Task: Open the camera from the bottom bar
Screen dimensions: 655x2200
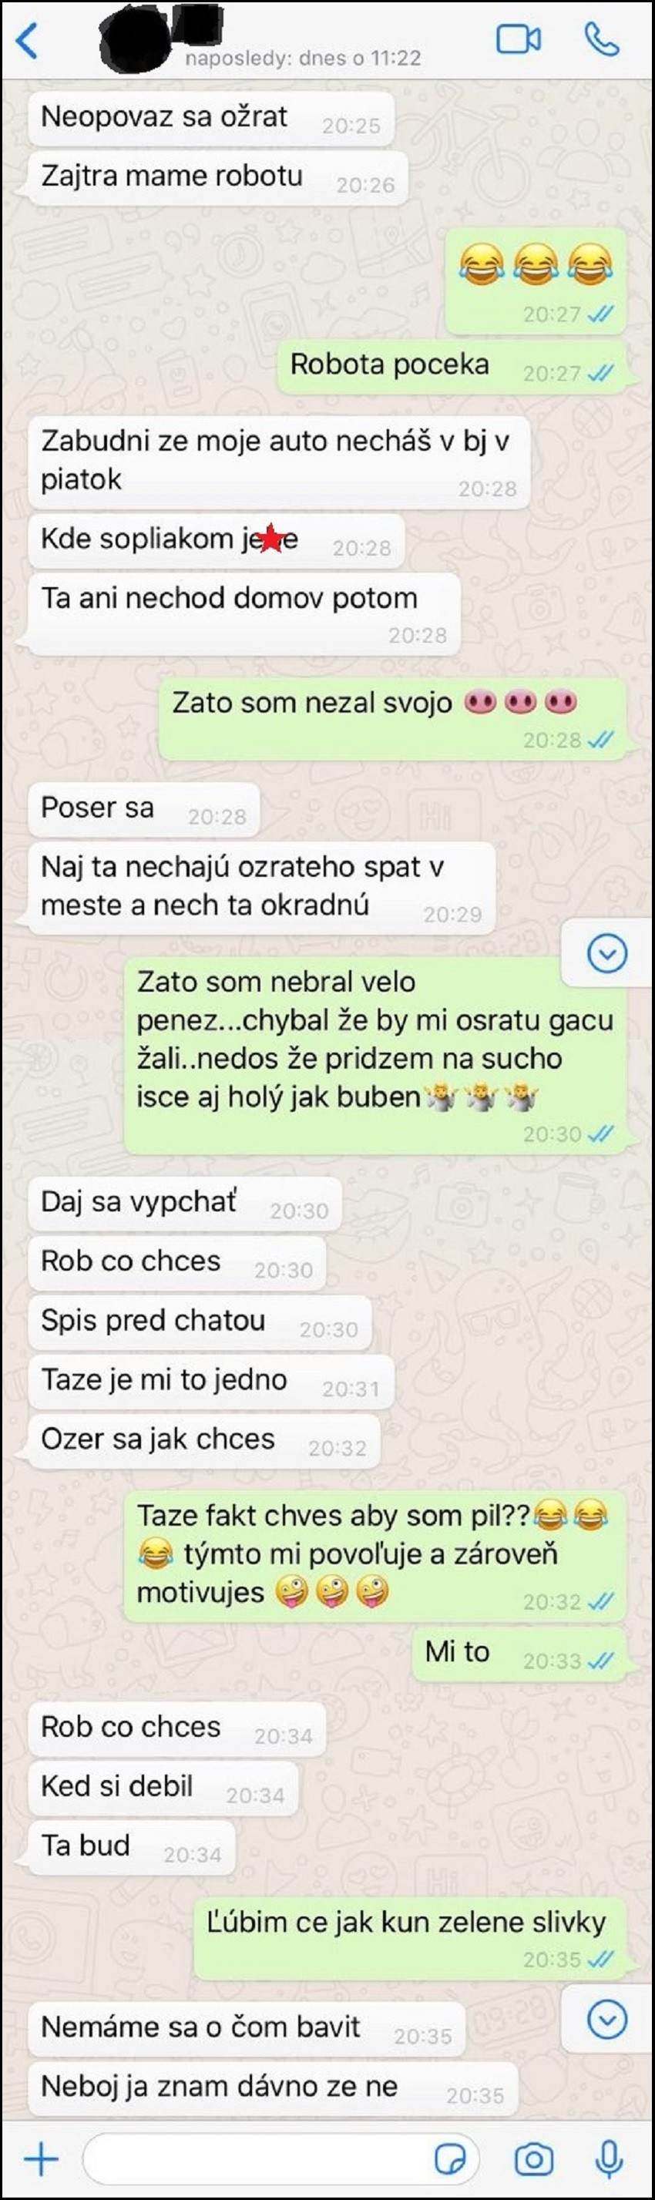Action: 534,2160
